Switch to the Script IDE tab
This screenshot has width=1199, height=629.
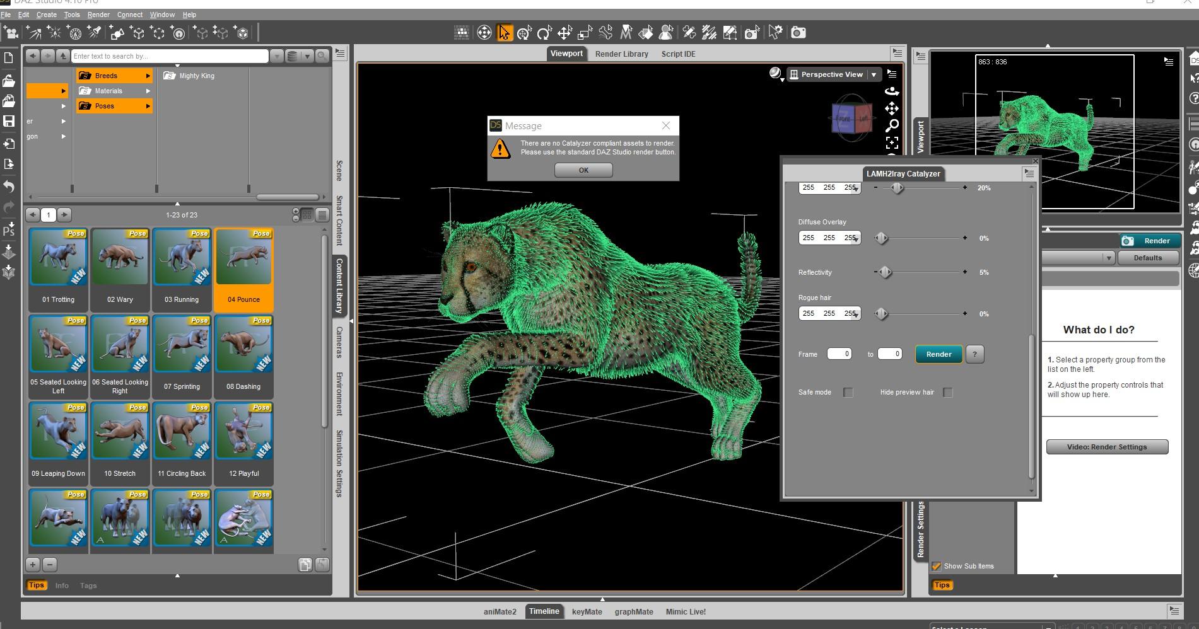679,54
